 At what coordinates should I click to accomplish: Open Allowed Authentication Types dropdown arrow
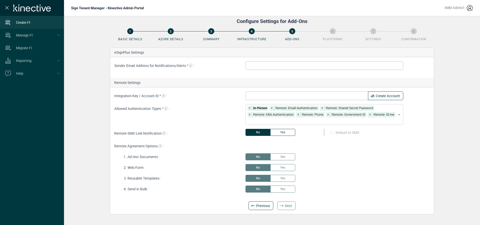click(399, 115)
